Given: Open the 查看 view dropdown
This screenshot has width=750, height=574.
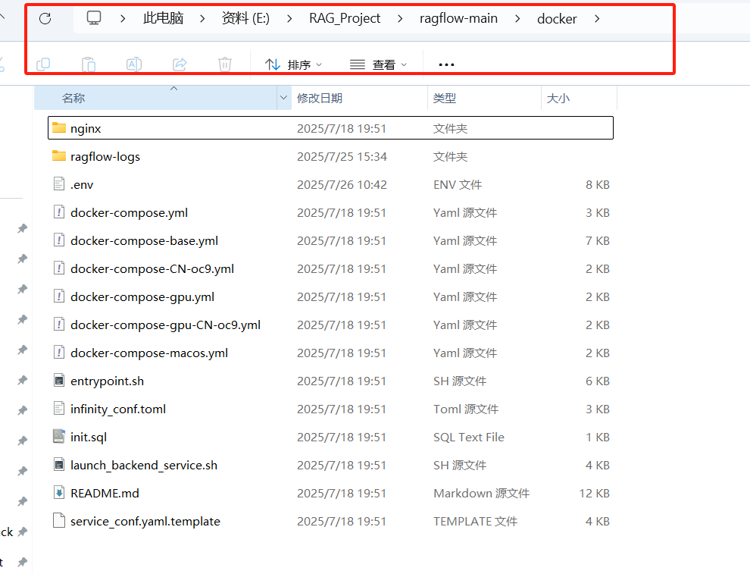Looking at the screenshot, I should coord(378,64).
